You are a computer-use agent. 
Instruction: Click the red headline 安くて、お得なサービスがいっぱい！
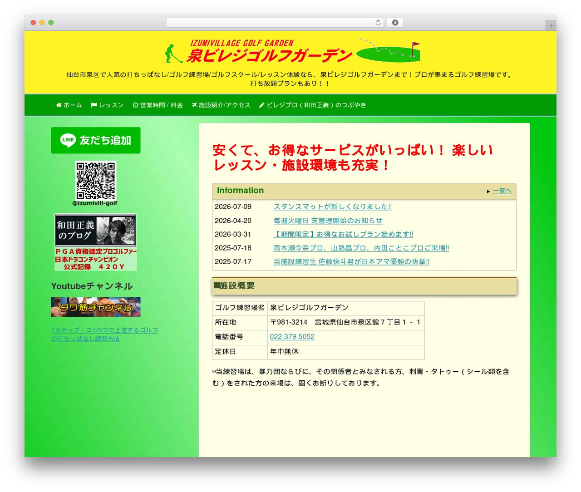(x=353, y=157)
